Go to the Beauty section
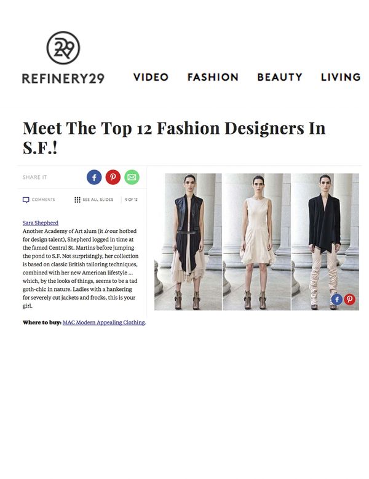This screenshot has width=369, height=479. click(x=280, y=77)
